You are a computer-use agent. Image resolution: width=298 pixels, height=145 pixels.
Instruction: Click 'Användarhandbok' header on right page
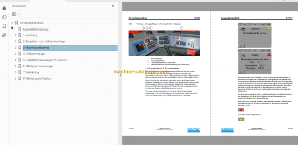point(230,18)
